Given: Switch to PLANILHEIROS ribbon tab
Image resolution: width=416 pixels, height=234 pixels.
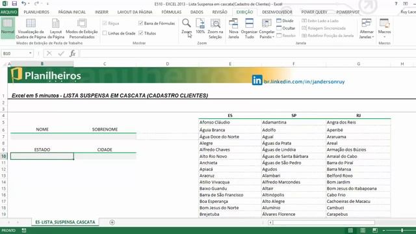Looking at the screenshot, I should [36, 12].
